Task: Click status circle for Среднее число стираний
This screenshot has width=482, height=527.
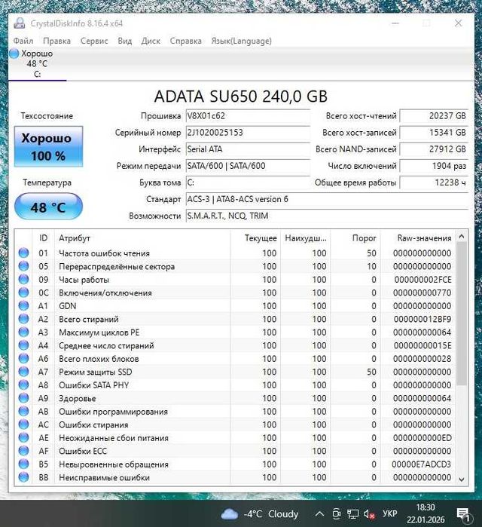Action: pos(23,345)
